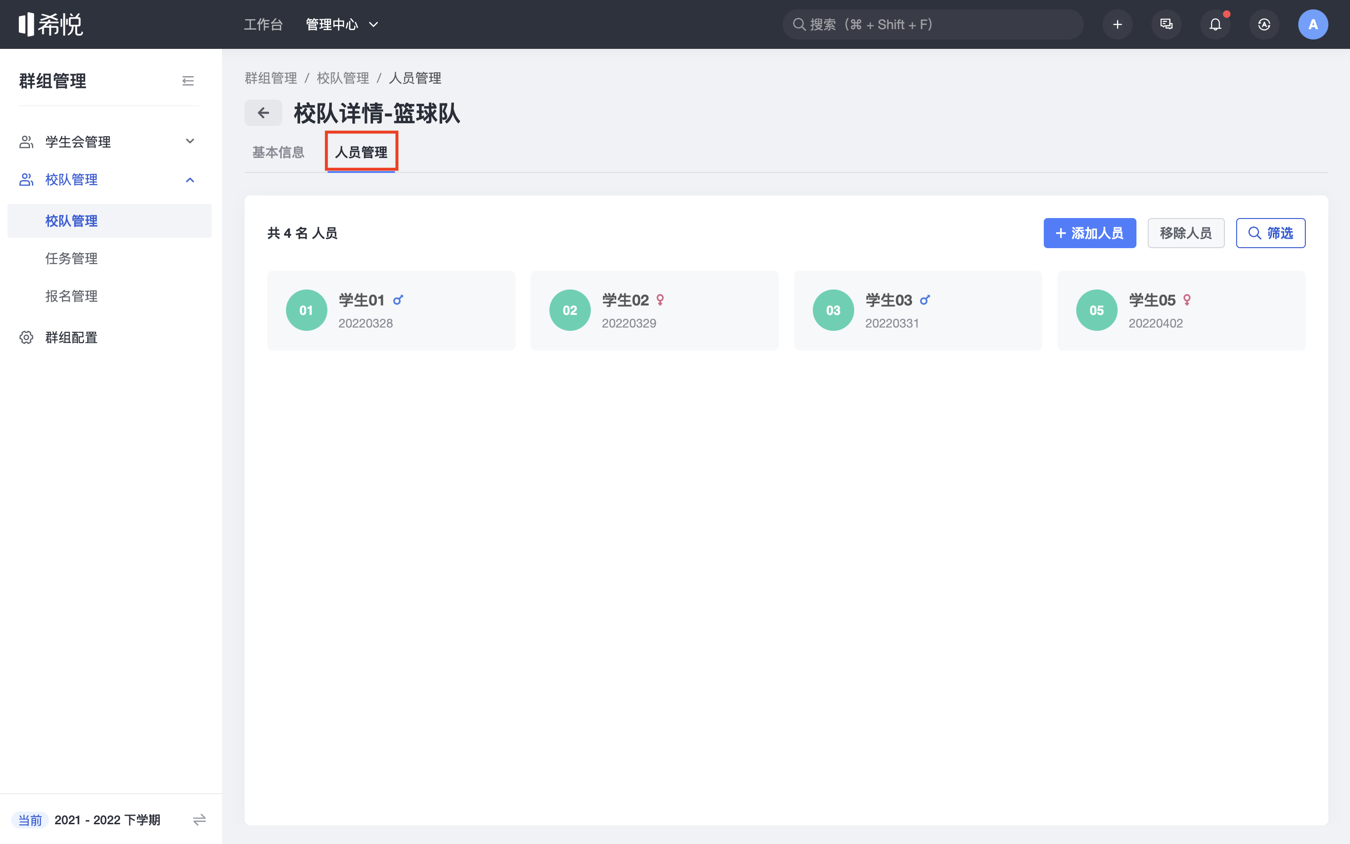The height and width of the screenshot is (844, 1350).
Task: Click the female icon next to 学生05
Action: point(1187,300)
